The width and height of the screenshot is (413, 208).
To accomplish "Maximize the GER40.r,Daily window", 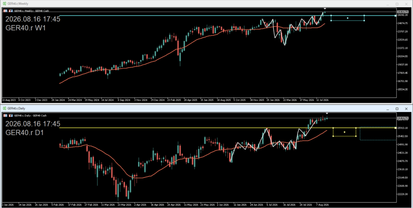I will click(x=397, y=109).
